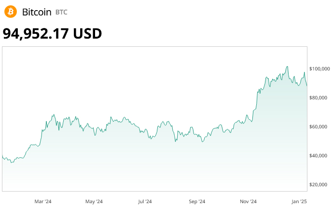
Task: Click the Bitcoin name heading
Action: [x=37, y=12]
